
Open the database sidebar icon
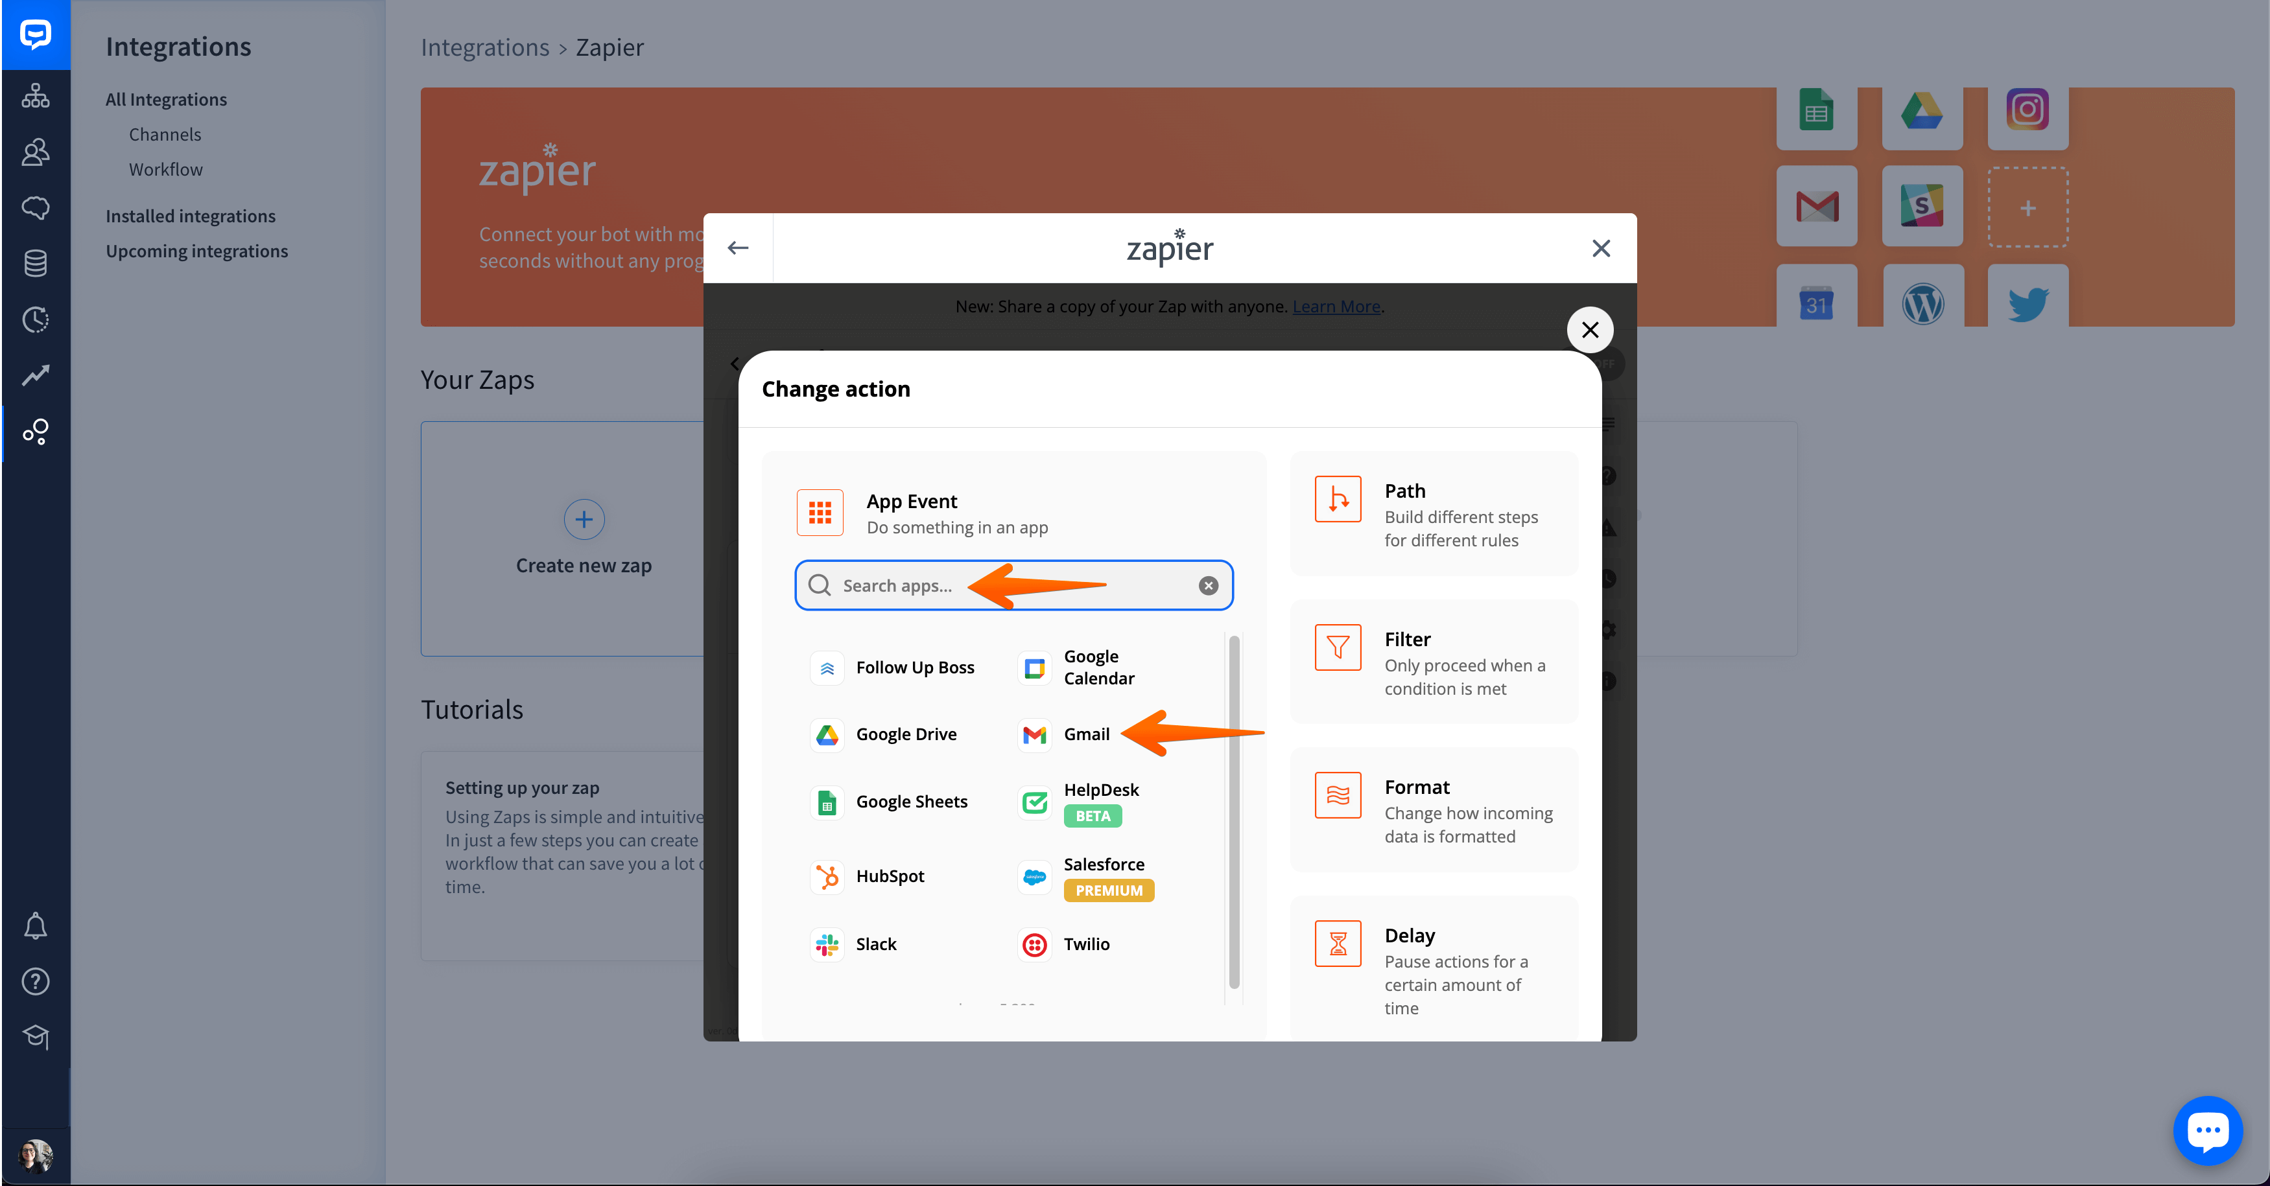click(35, 264)
